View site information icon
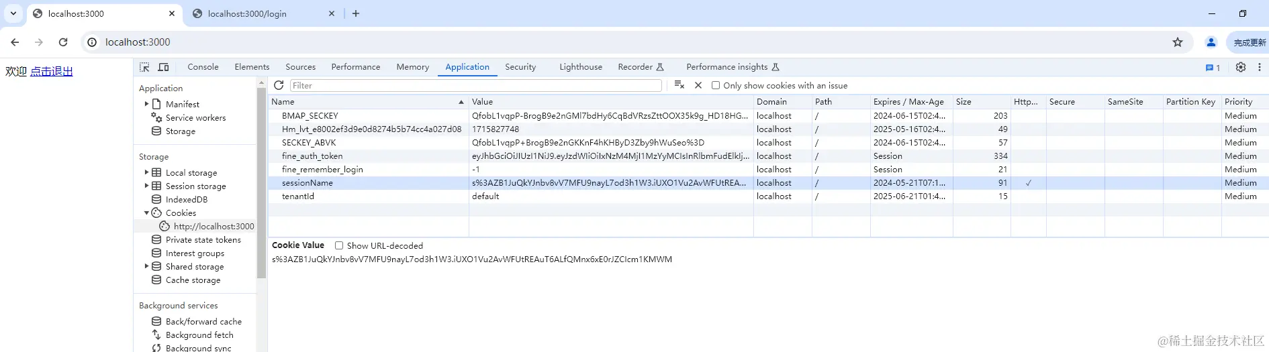The image size is (1269, 352). (92, 42)
